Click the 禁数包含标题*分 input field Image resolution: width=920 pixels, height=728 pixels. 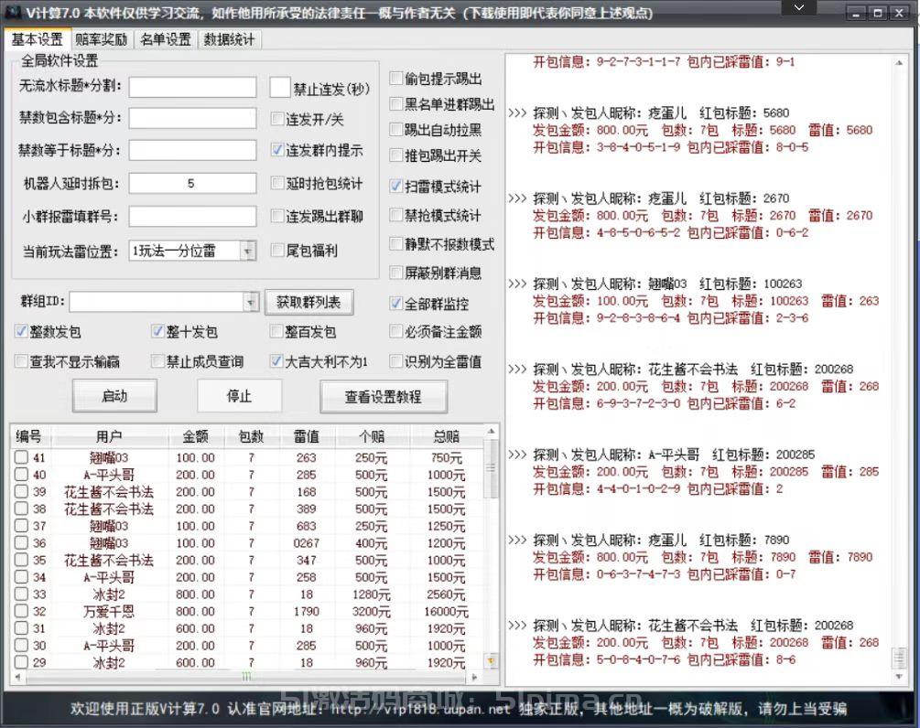(x=192, y=118)
